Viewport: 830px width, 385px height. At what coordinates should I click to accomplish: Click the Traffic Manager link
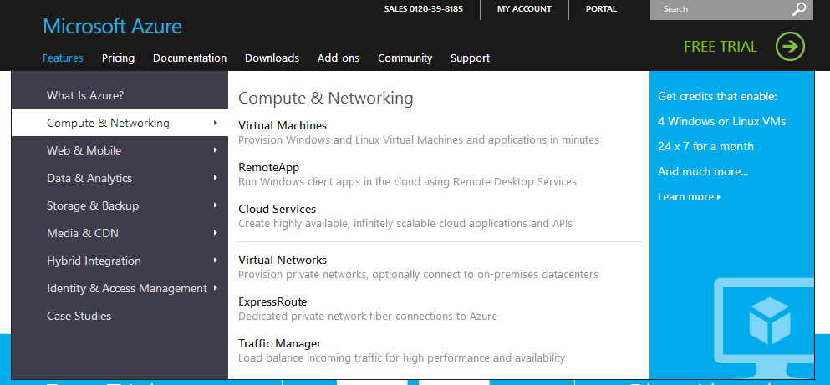pos(279,343)
